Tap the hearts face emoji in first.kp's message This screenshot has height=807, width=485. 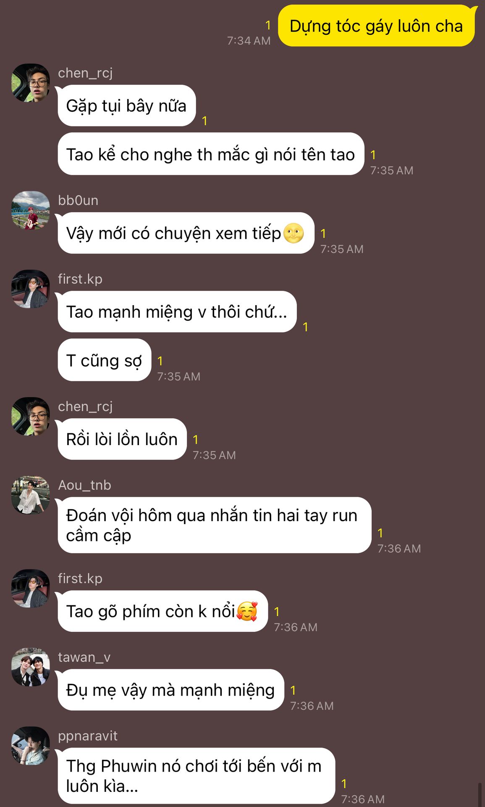click(247, 611)
